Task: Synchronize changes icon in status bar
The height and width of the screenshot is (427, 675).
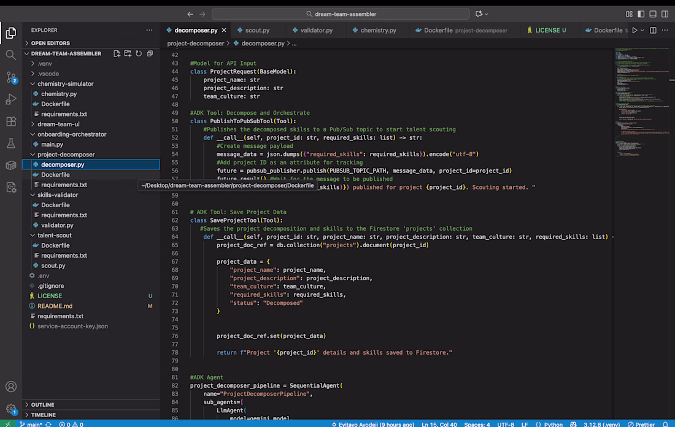Action: (48, 424)
